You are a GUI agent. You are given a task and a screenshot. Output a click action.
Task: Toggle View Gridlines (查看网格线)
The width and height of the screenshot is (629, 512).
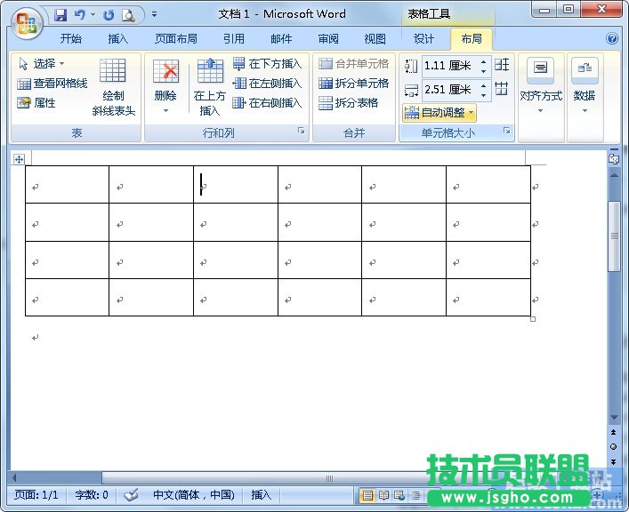pos(52,84)
